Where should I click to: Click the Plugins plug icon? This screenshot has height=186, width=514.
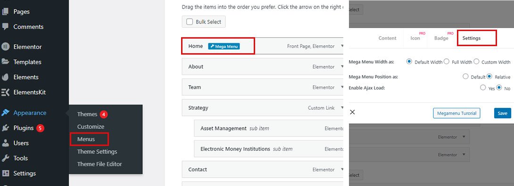coord(5,128)
